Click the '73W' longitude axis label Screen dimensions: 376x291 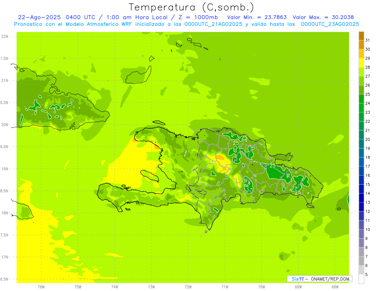(151, 287)
